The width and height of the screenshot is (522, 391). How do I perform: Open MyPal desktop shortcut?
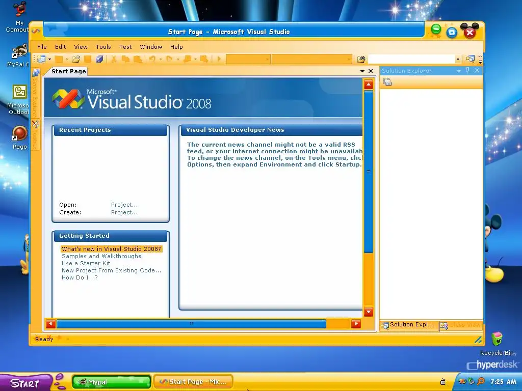(18, 55)
